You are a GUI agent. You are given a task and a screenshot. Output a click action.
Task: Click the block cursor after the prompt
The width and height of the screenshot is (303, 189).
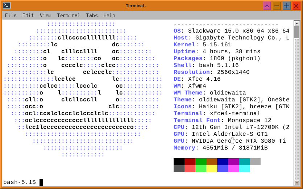(41, 182)
